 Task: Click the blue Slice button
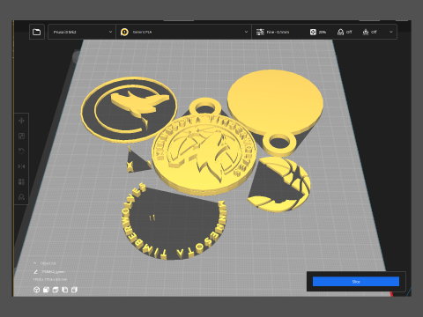tap(356, 282)
